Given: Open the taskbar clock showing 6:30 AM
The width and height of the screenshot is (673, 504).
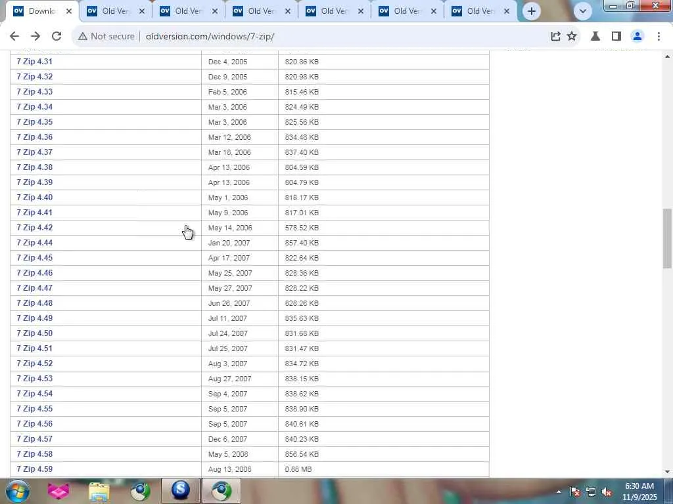Looking at the screenshot, I should (x=639, y=492).
